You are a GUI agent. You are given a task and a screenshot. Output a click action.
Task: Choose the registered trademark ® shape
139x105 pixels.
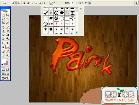pyautogui.click(x=46, y=24)
